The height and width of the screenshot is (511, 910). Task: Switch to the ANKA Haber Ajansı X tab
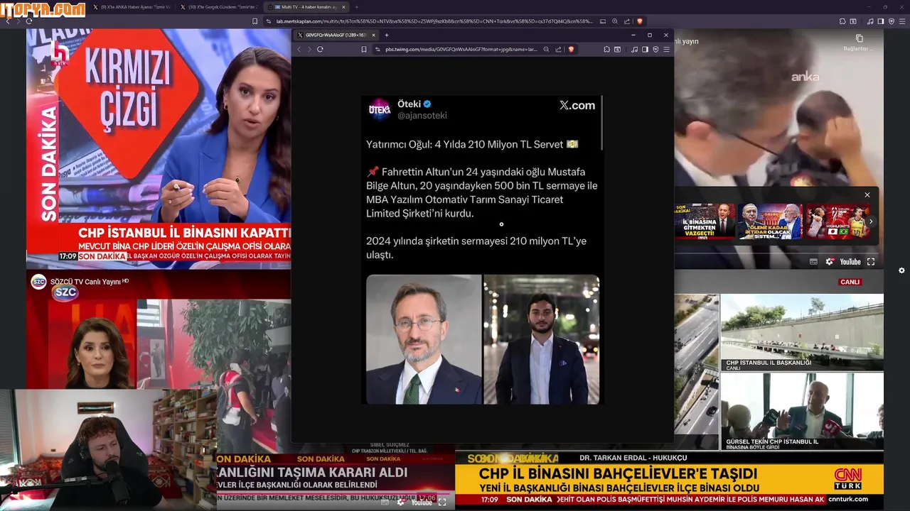point(132,6)
